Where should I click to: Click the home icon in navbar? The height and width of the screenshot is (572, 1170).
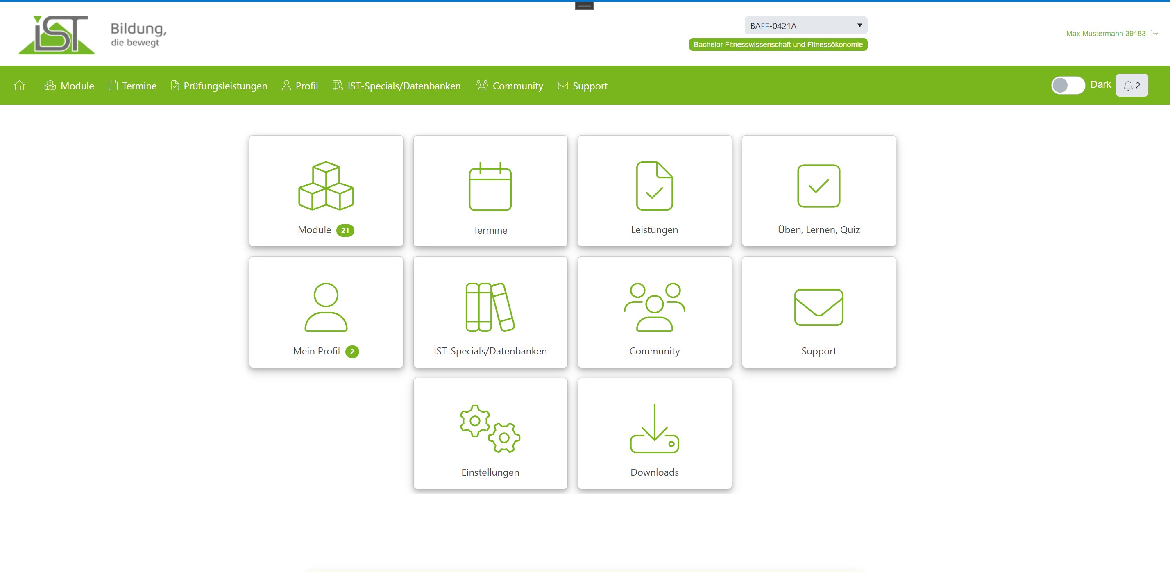20,85
